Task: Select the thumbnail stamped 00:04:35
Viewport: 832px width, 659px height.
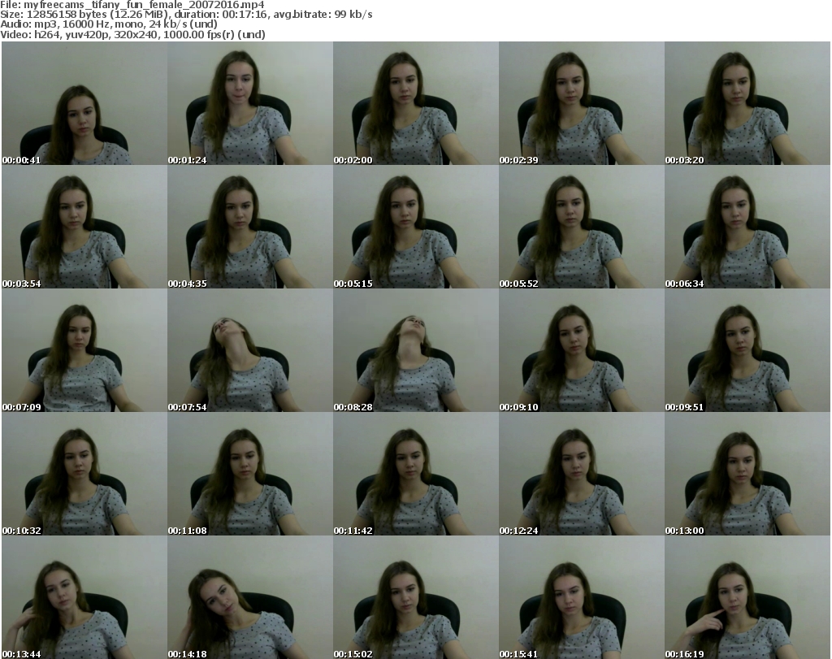Action: point(250,227)
